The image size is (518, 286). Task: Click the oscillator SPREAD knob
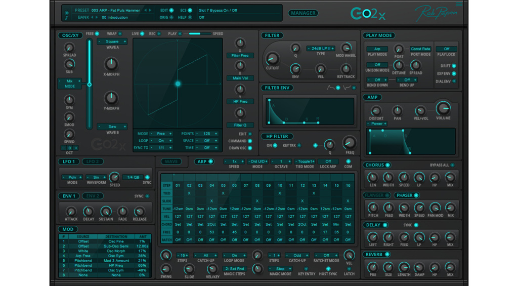[69, 48]
